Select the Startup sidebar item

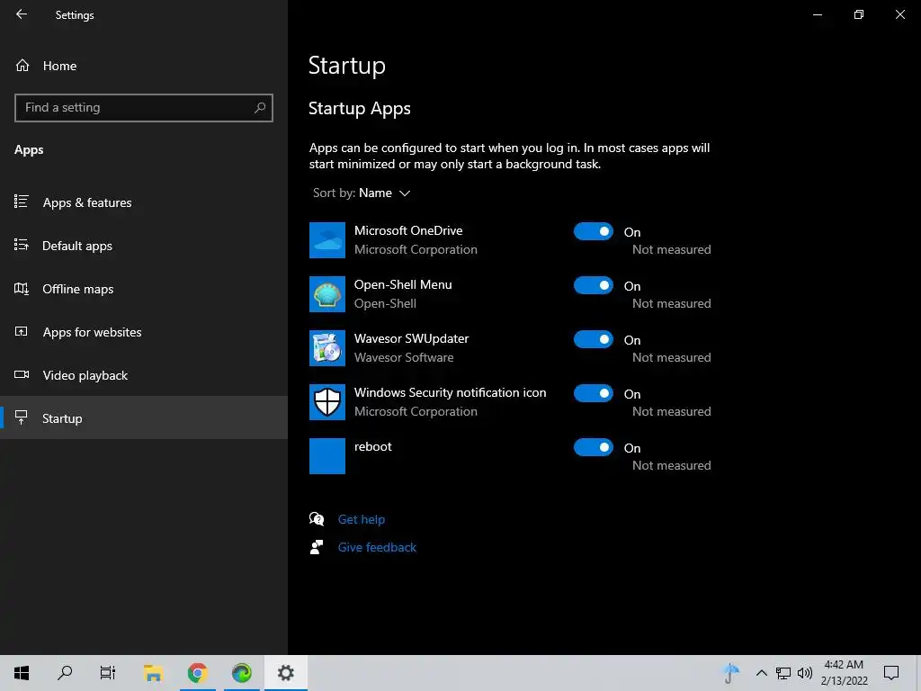pos(144,417)
